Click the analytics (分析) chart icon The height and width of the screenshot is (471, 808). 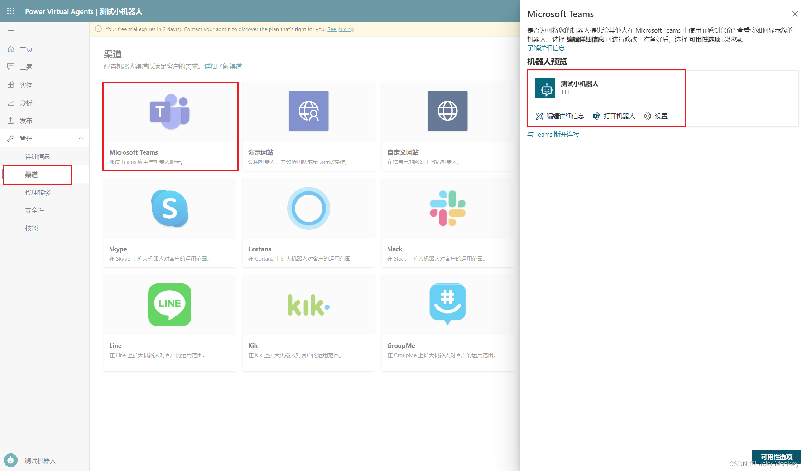click(11, 102)
